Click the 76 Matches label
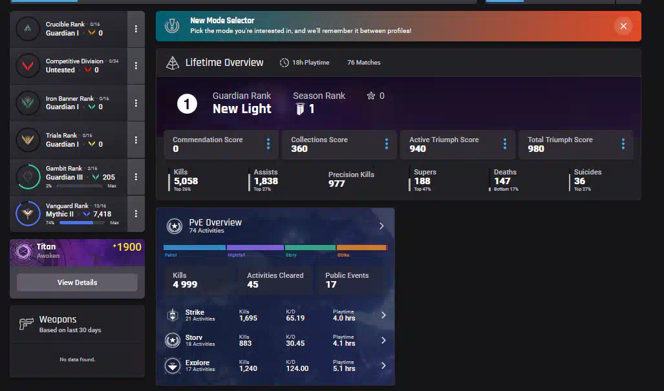This screenshot has height=391, width=664. 364,63
